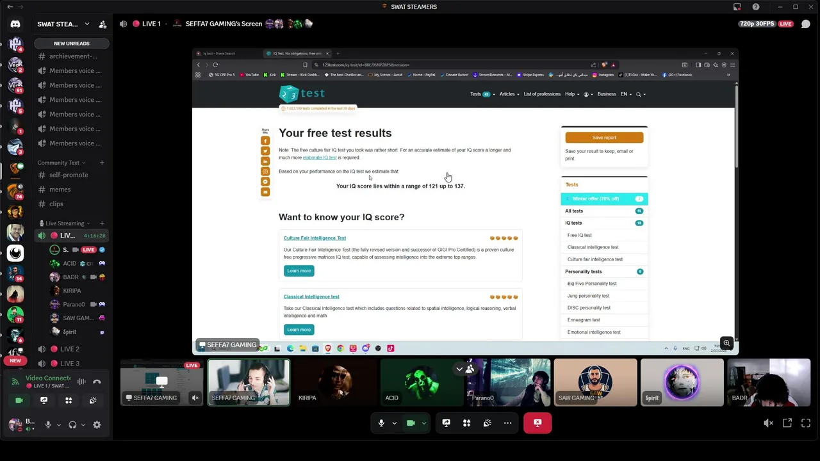Select the KIRIPA participant tile

click(x=335, y=383)
